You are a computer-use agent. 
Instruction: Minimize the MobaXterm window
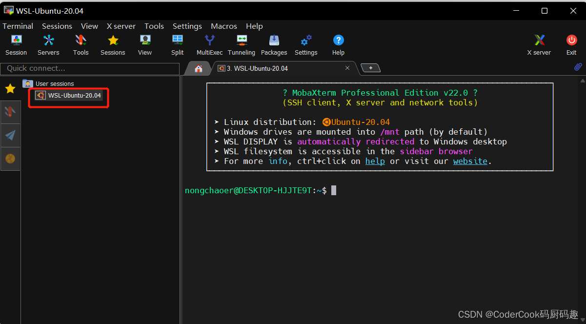pyautogui.click(x=517, y=11)
